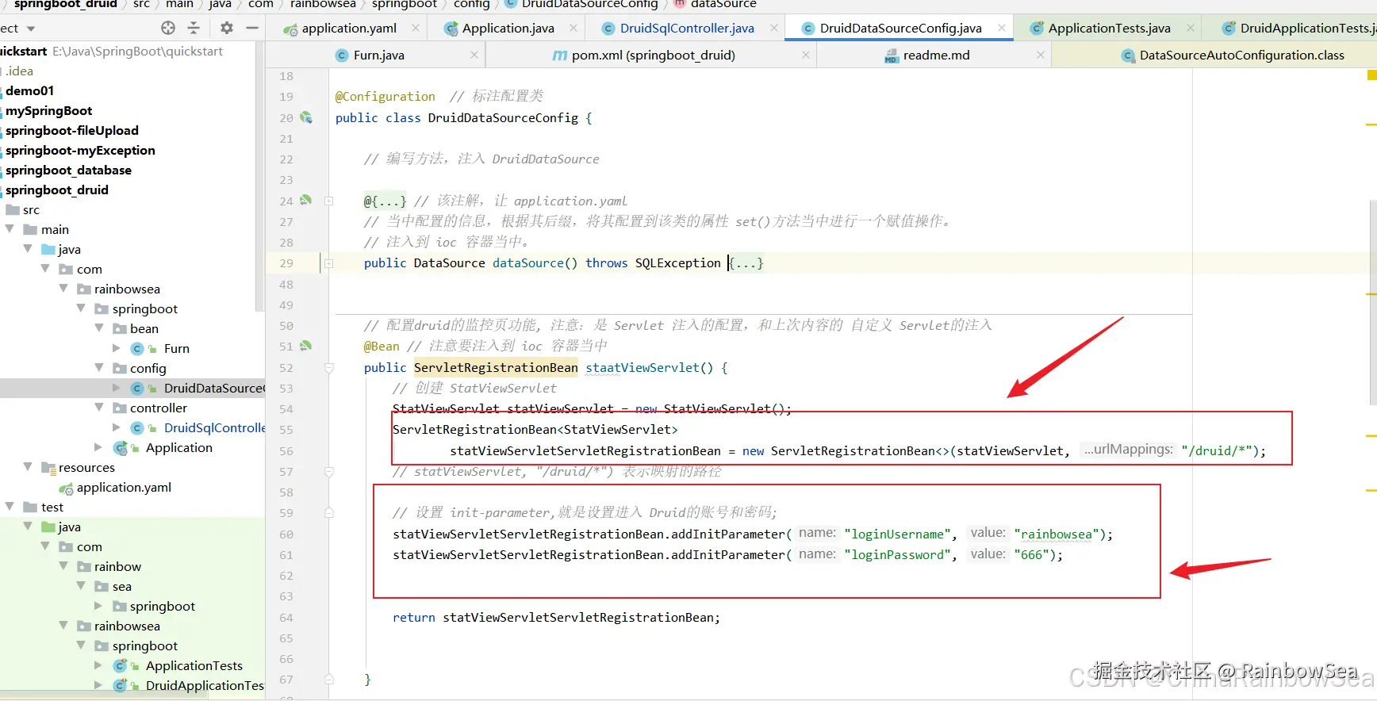1377x701 pixels.
Task: Expand folded annotation on line 24
Action: point(328,201)
